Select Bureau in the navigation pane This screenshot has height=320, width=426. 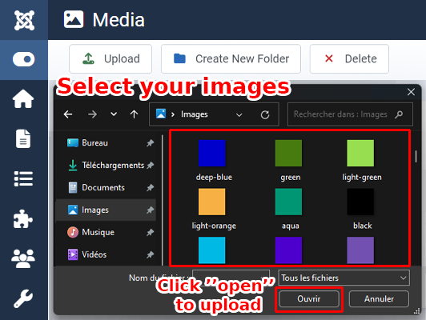click(x=106, y=142)
